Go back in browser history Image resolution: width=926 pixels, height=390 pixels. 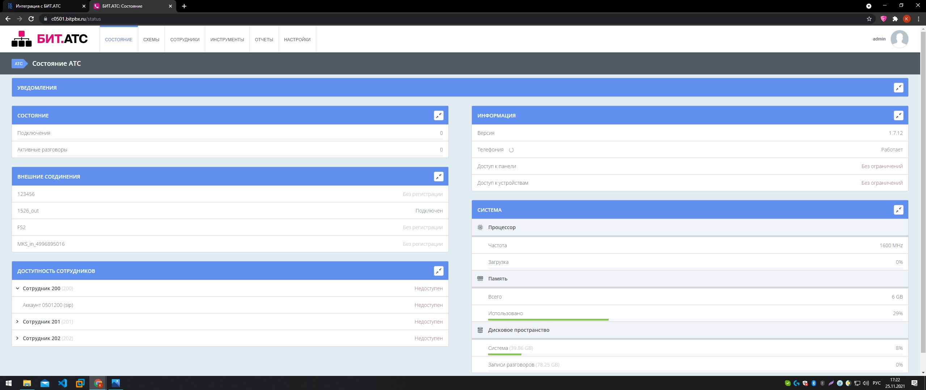pos(8,19)
